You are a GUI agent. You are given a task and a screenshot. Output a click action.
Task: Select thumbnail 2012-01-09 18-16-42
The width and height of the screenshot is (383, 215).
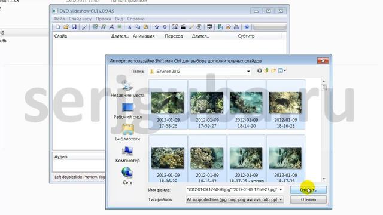coord(207,158)
